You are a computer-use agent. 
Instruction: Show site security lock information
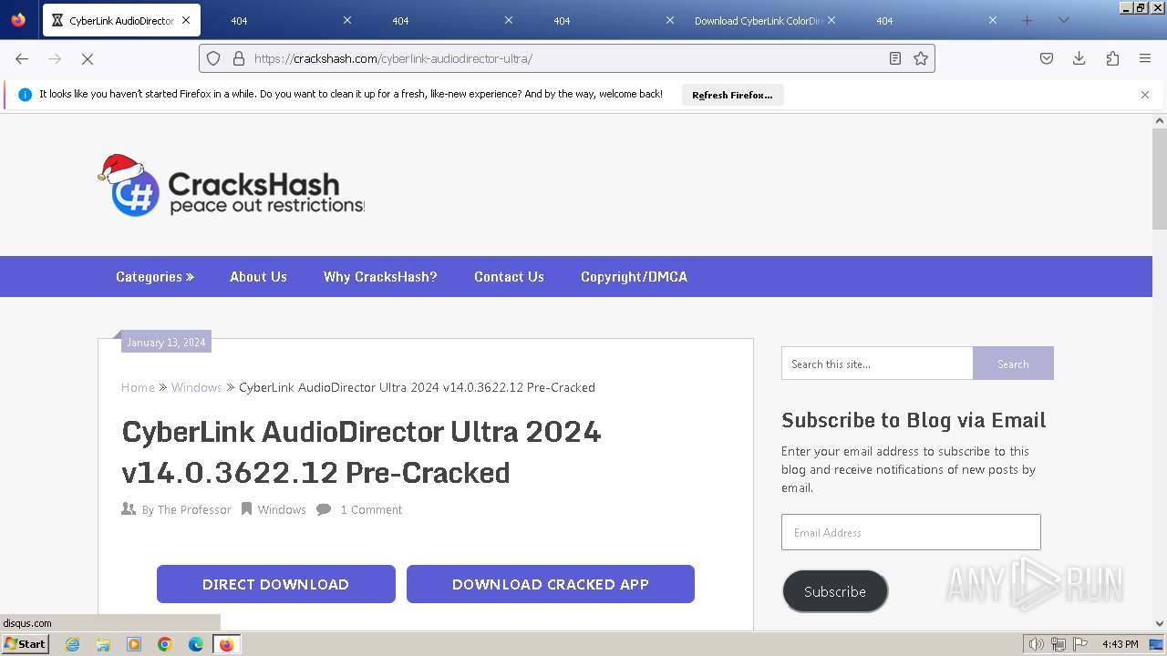tap(239, 58)
